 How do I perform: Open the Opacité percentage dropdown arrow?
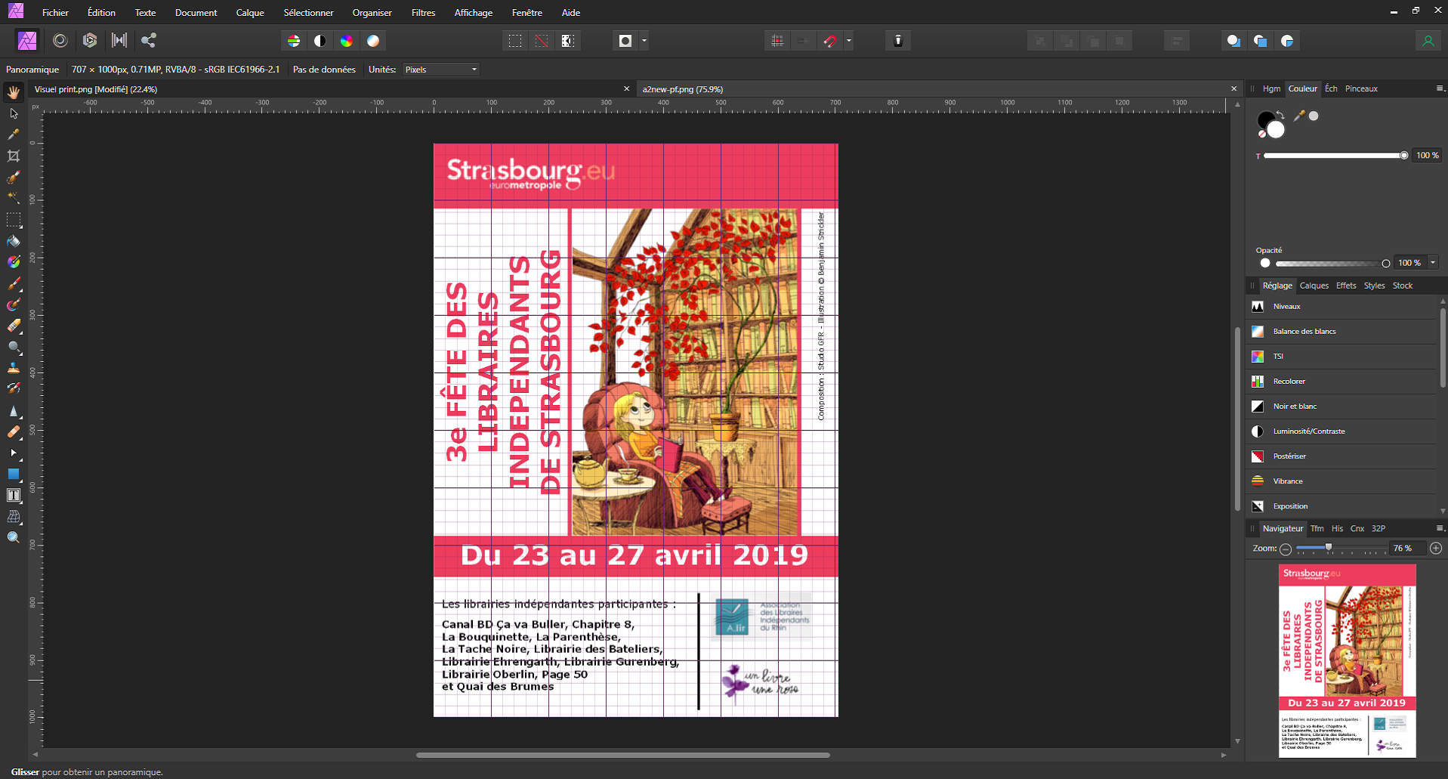[x=1433, y=263]
